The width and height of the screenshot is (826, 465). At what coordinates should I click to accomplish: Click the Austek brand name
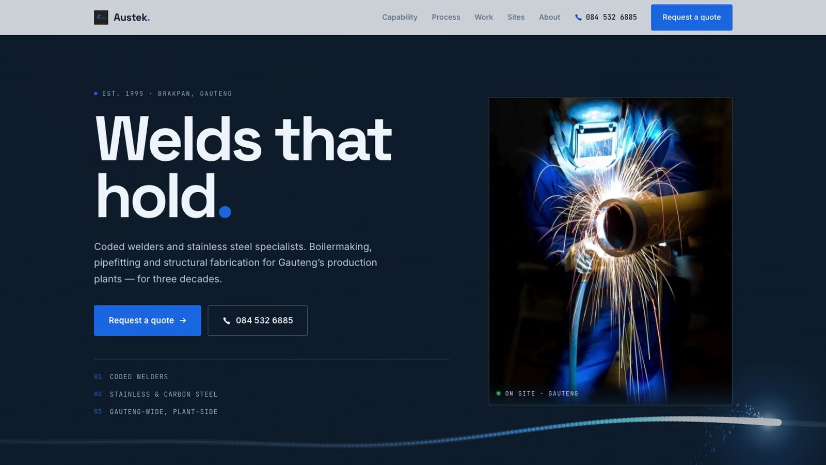[x=132, y=18]
